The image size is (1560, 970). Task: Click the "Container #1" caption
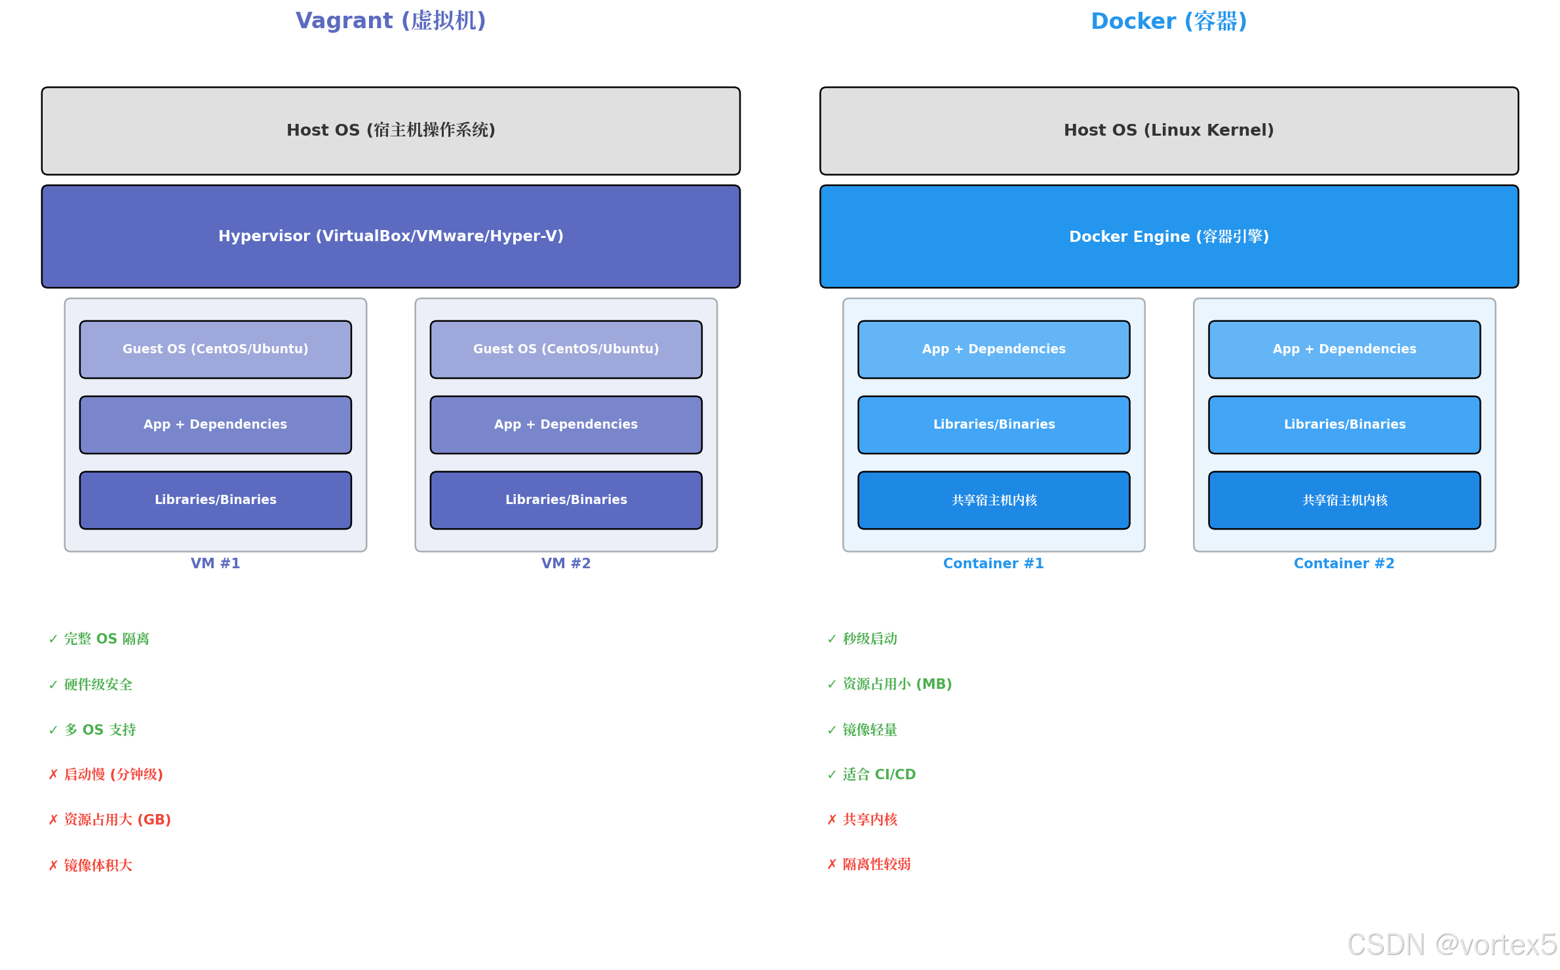[994, 564]
